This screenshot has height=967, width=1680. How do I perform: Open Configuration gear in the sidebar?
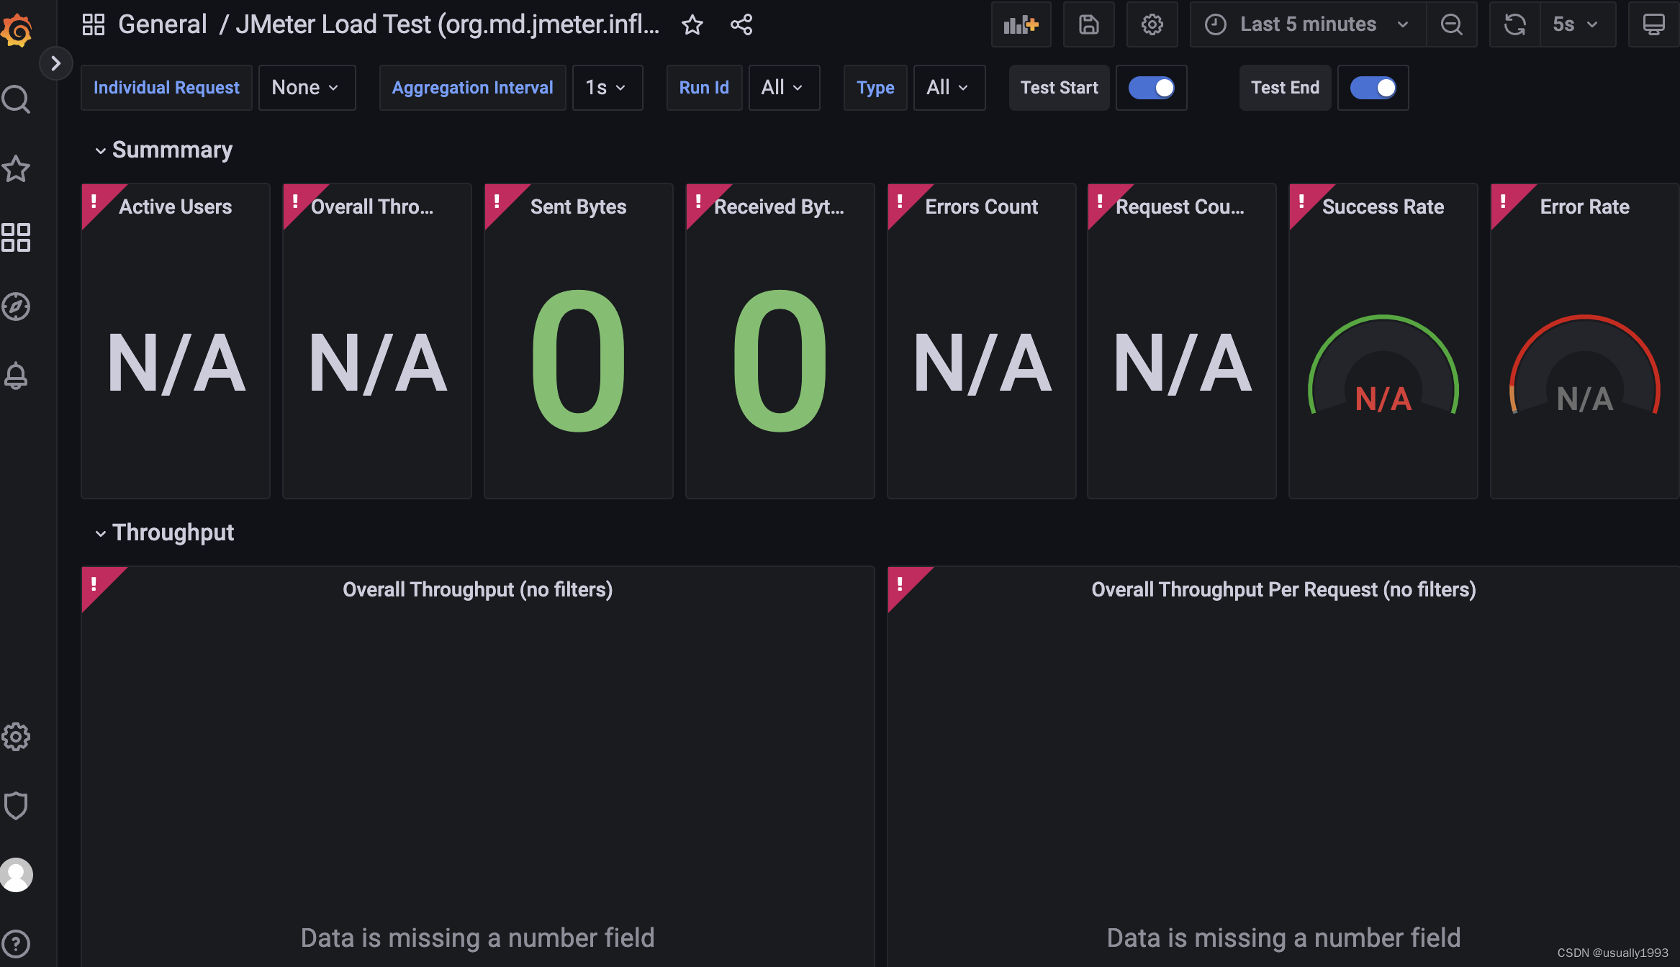(x=16, y=737)
